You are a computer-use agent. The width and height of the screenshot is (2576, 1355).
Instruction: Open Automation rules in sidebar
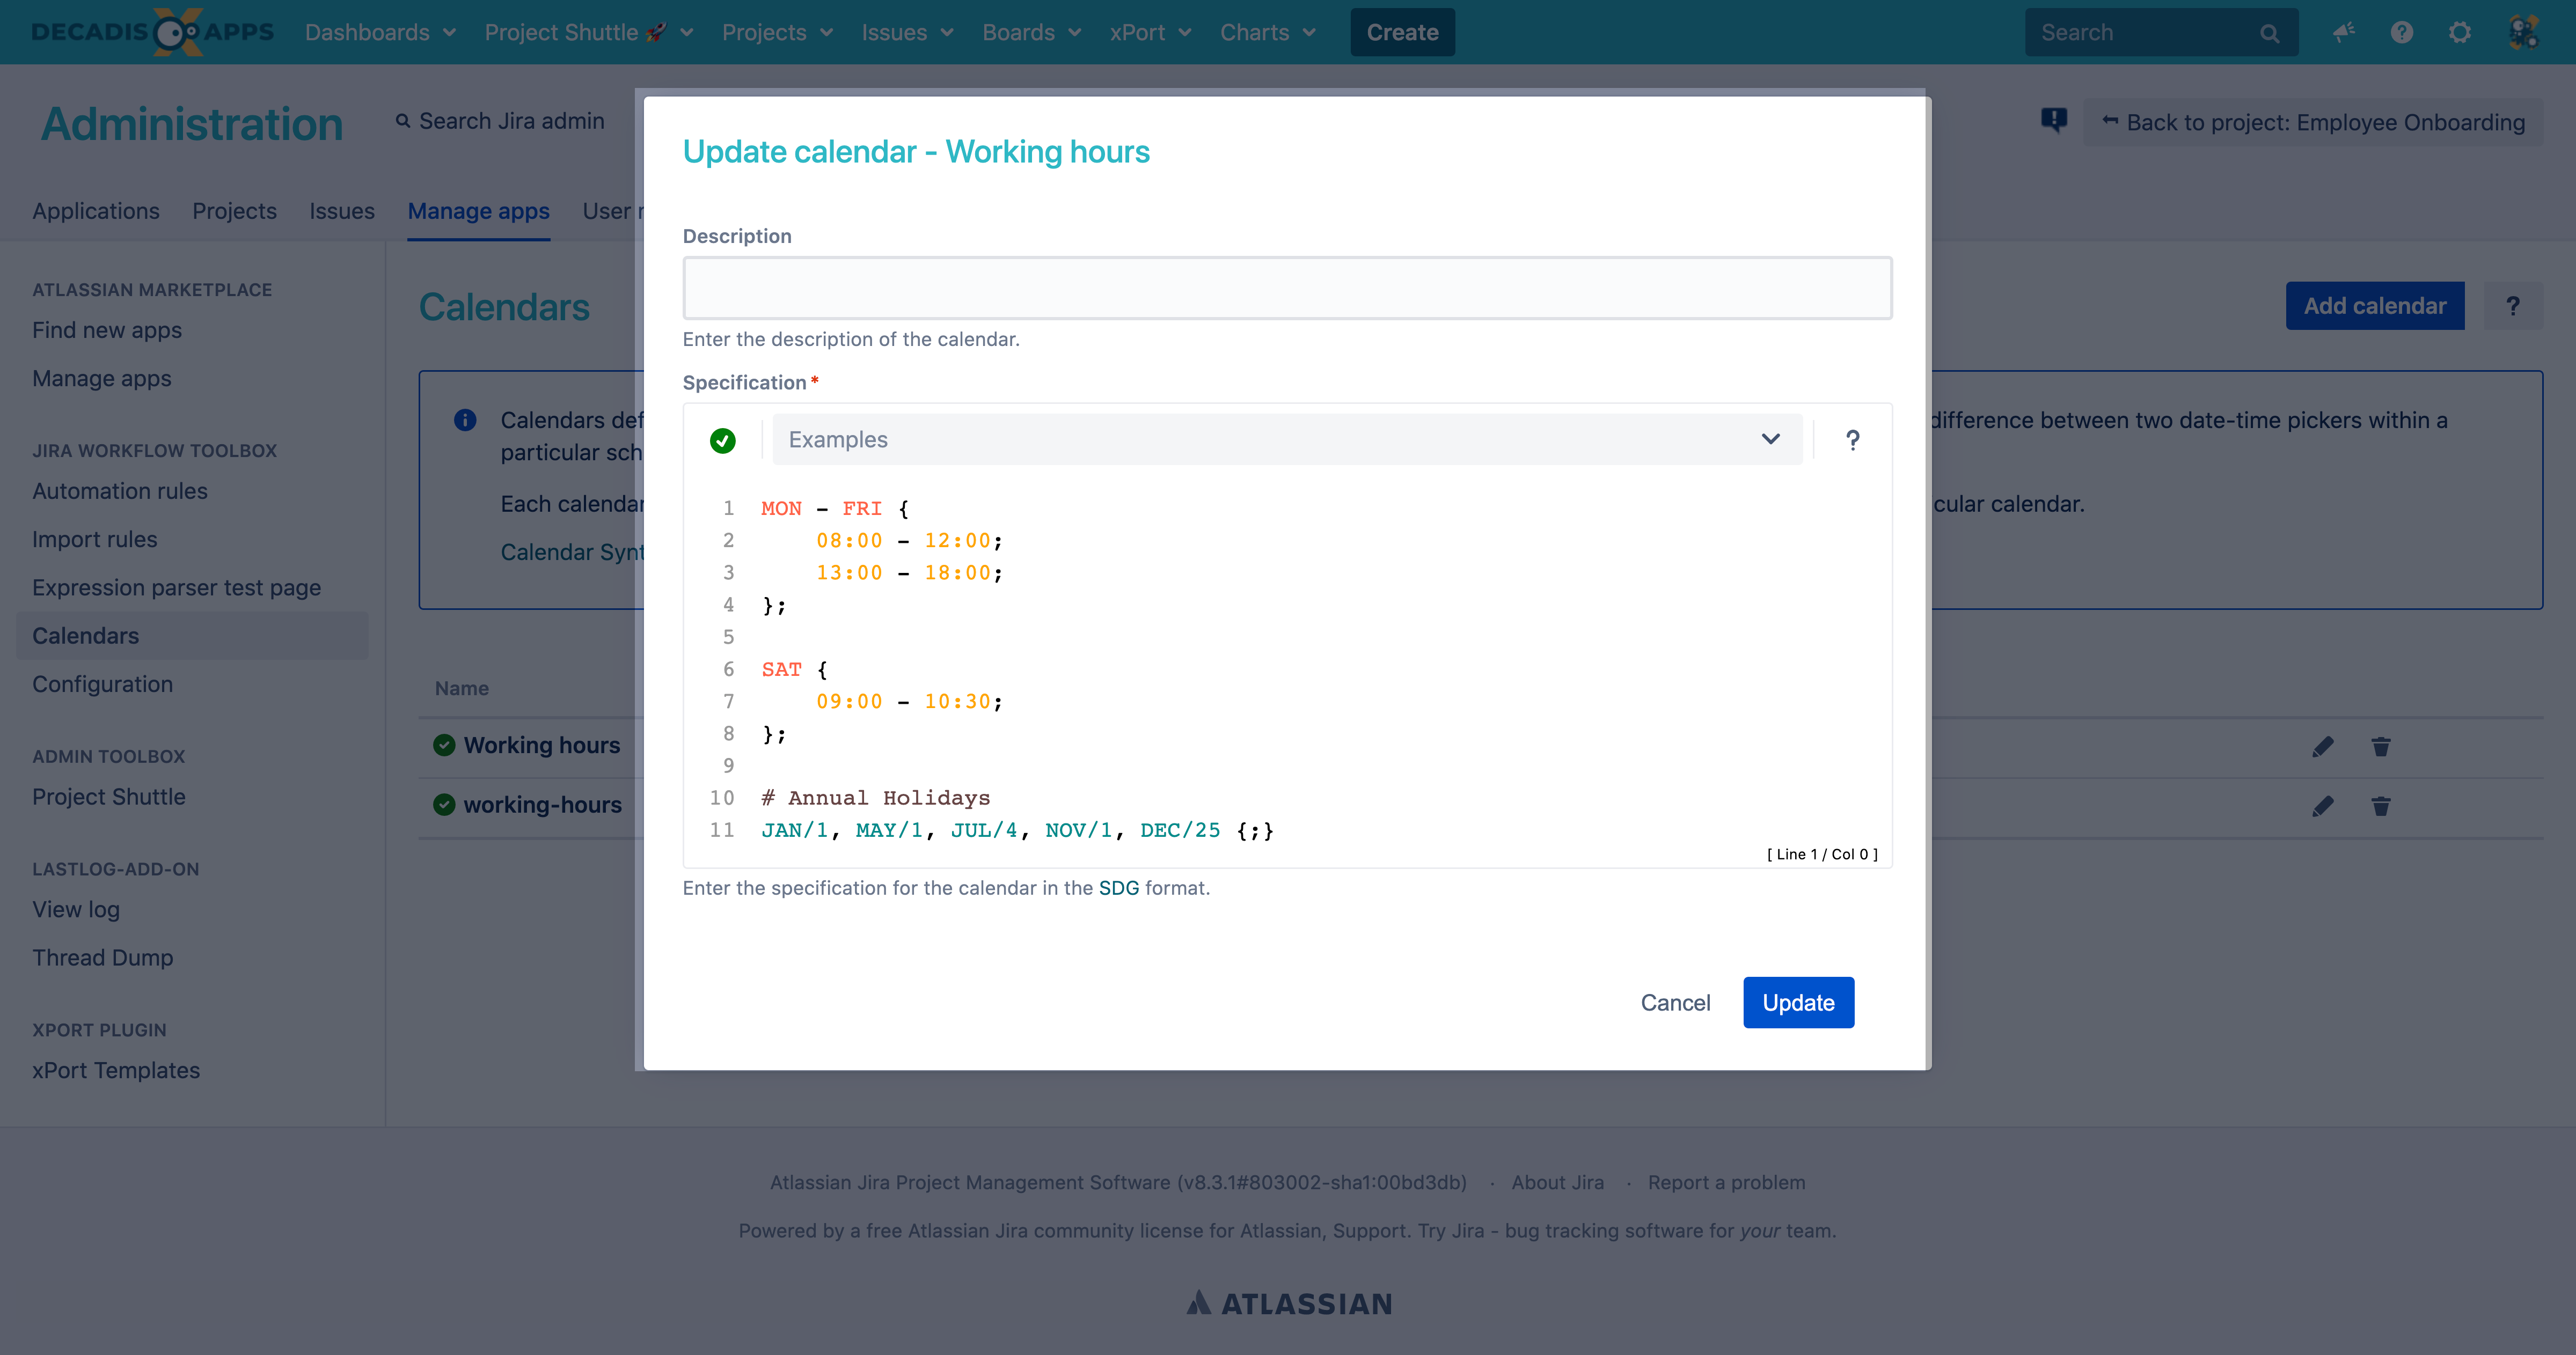tap(120, 491)
